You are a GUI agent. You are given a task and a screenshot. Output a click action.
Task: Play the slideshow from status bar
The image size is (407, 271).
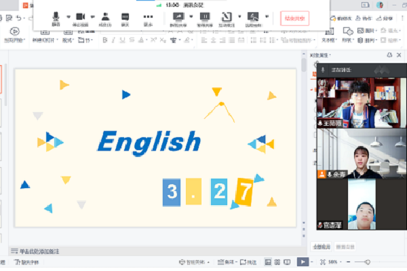(x=303, y=262)
